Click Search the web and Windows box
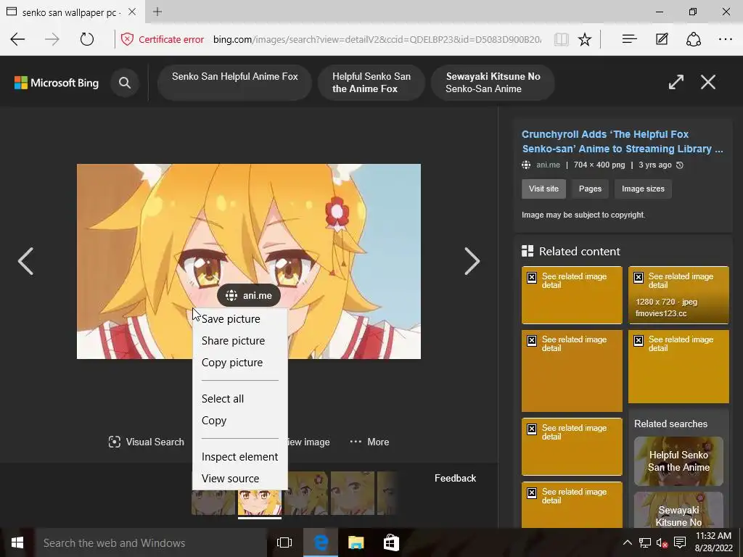The width and height of the screenshot is (743, 557). pyautogui.click(x=151, y=542)
